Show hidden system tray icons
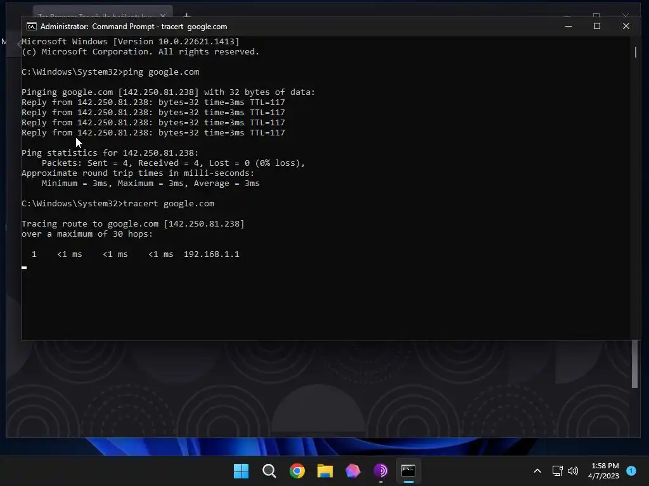This screenshot has width=649, height=486. click(x=537, y=471)
